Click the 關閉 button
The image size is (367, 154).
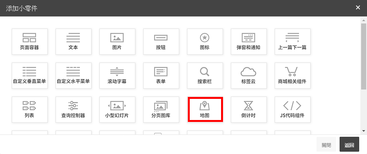click(326, 144)
